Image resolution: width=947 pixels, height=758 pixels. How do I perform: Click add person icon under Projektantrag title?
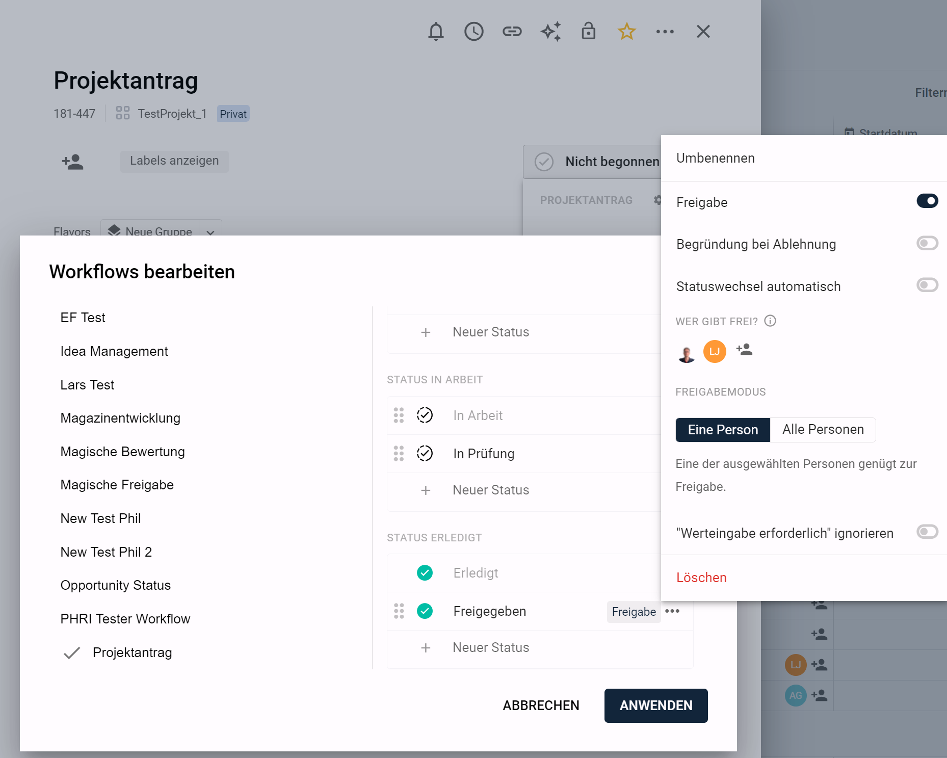pyautogui.click(x=73, y=162)
